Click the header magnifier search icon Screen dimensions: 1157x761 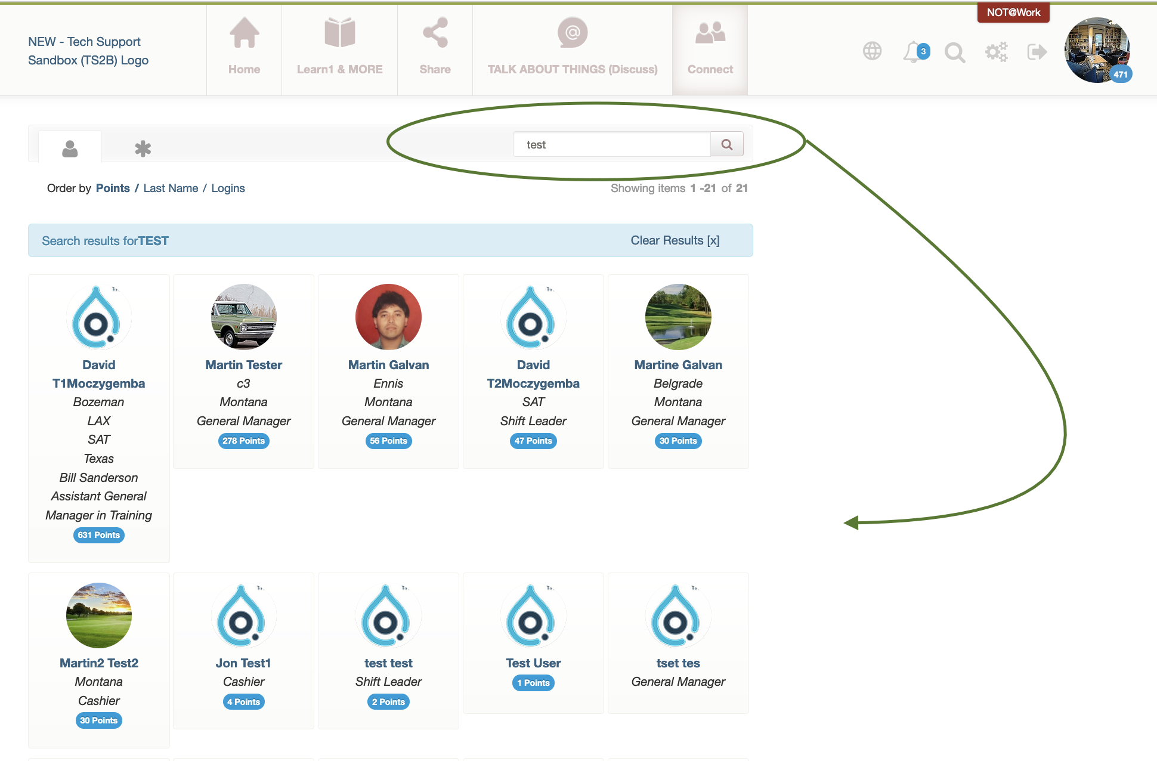click(x=954, y=52)
